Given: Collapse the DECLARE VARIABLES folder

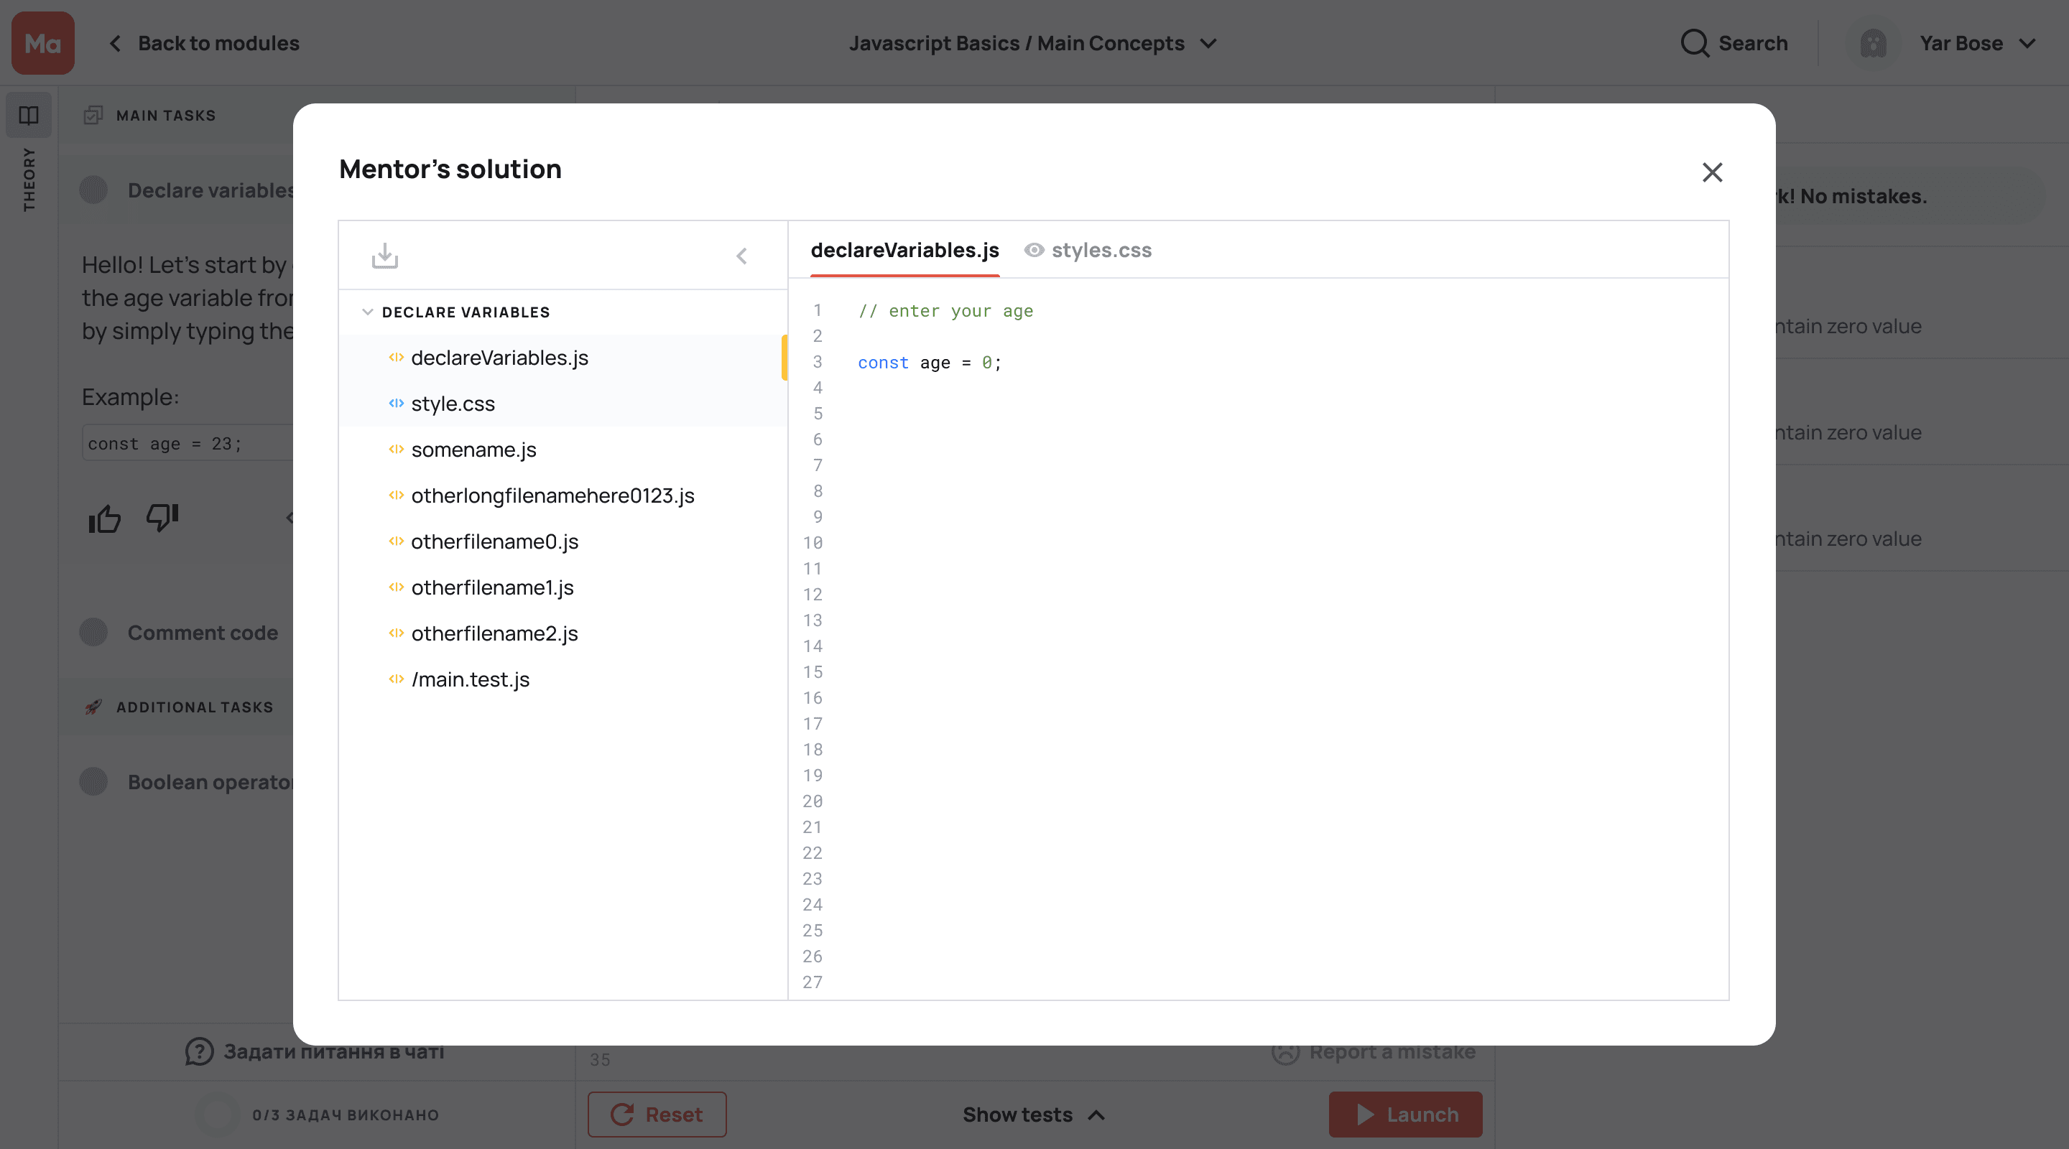Looking at the screenshot, I should 368,312.
